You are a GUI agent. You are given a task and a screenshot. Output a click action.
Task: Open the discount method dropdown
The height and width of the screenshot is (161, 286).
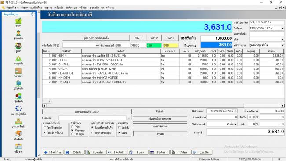[235, 111]
